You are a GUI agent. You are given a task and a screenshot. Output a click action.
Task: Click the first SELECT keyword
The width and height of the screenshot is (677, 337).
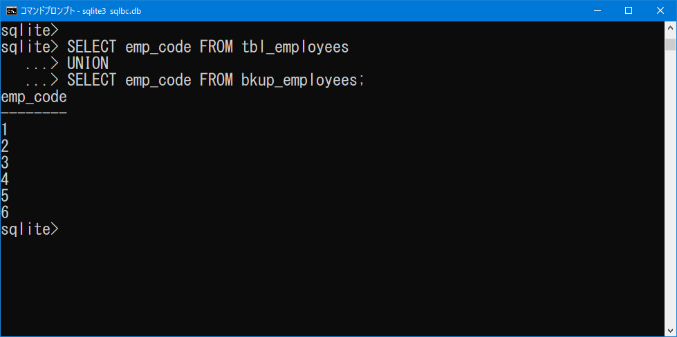(x=91, y=46)
